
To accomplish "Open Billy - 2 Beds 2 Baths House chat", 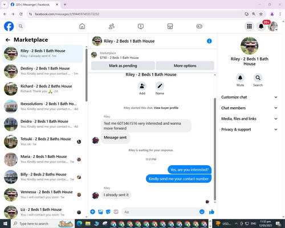I will coord(43,177).
